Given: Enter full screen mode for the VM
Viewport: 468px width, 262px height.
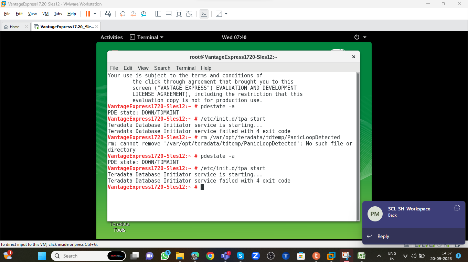Looking at the screenshot, I should (x=179, y=14).
